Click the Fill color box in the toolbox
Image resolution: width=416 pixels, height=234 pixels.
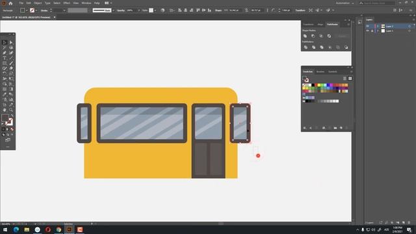point(5,118)
